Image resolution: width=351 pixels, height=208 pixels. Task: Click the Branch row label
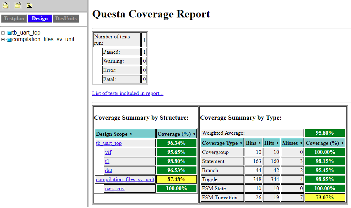[x=222, y=170]
